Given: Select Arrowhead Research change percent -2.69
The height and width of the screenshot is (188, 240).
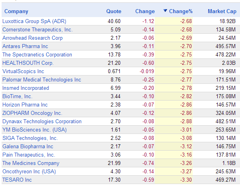Looking at the screenshot, I should click(x=186, y=38).
